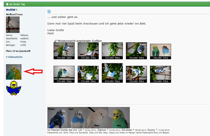Click 'Platz 19 im Quizduell!' text

point(18,51)
